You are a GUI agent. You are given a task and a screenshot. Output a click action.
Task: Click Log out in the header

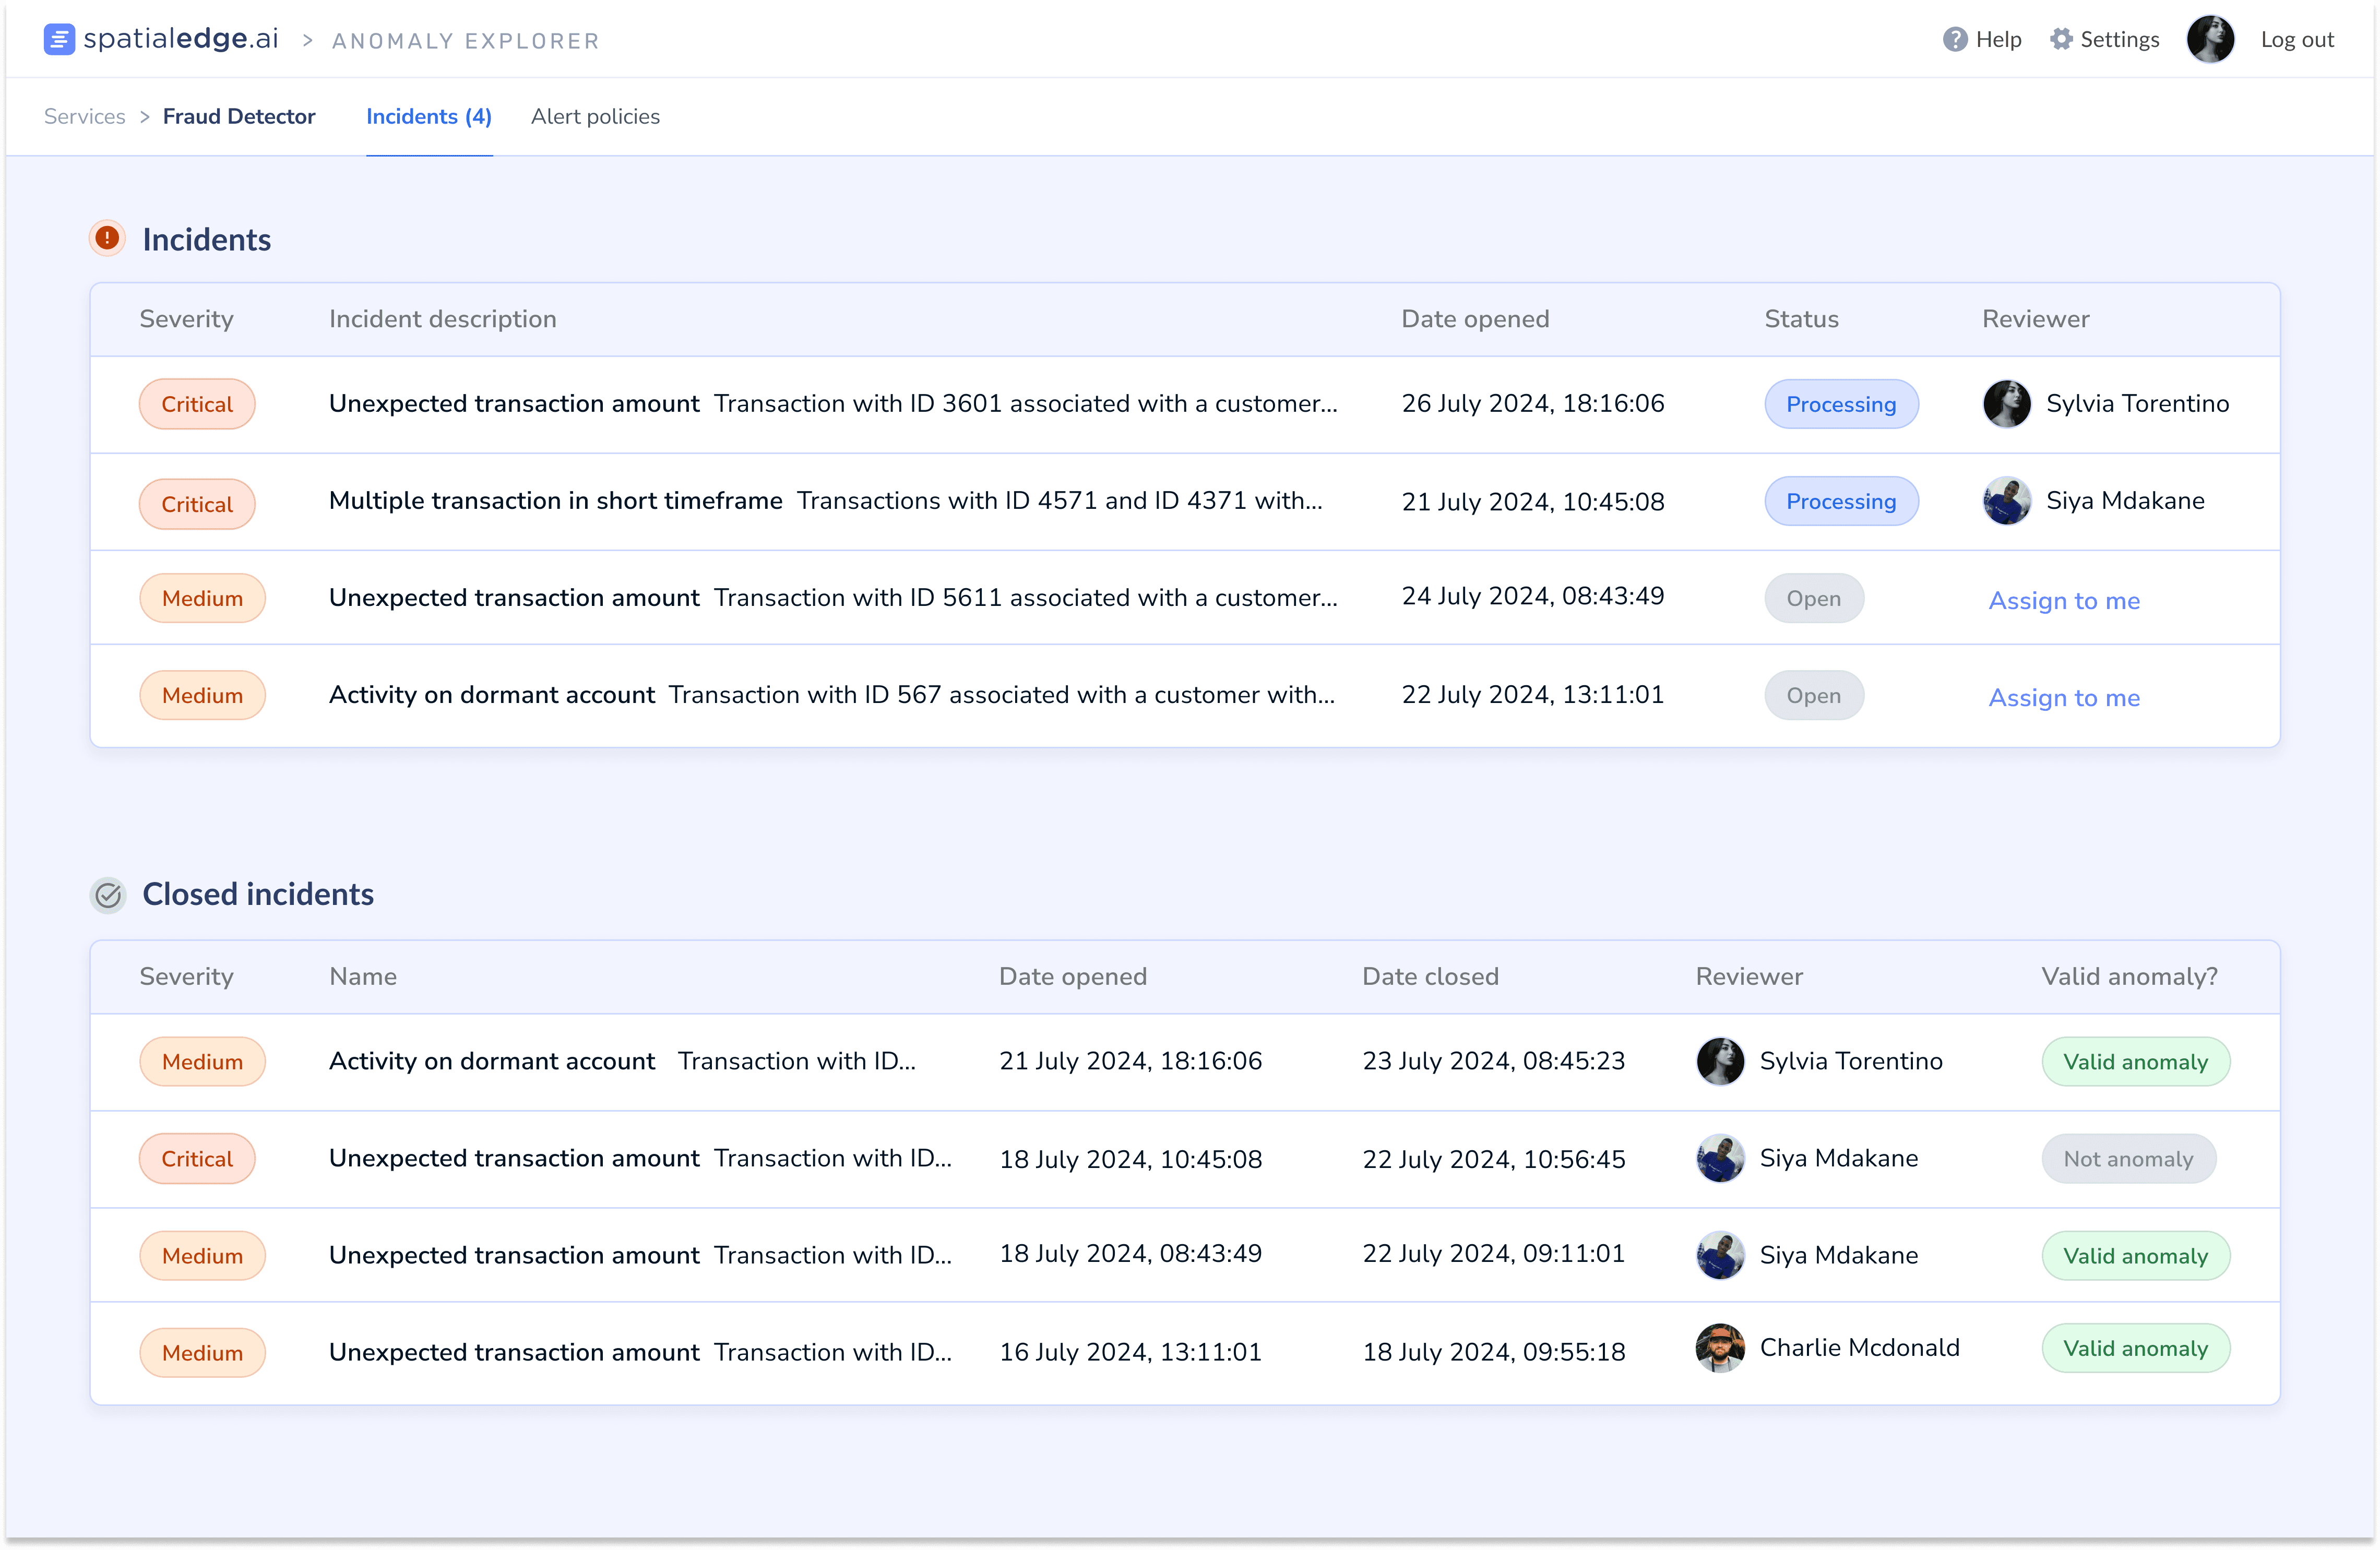(2297, 40)
